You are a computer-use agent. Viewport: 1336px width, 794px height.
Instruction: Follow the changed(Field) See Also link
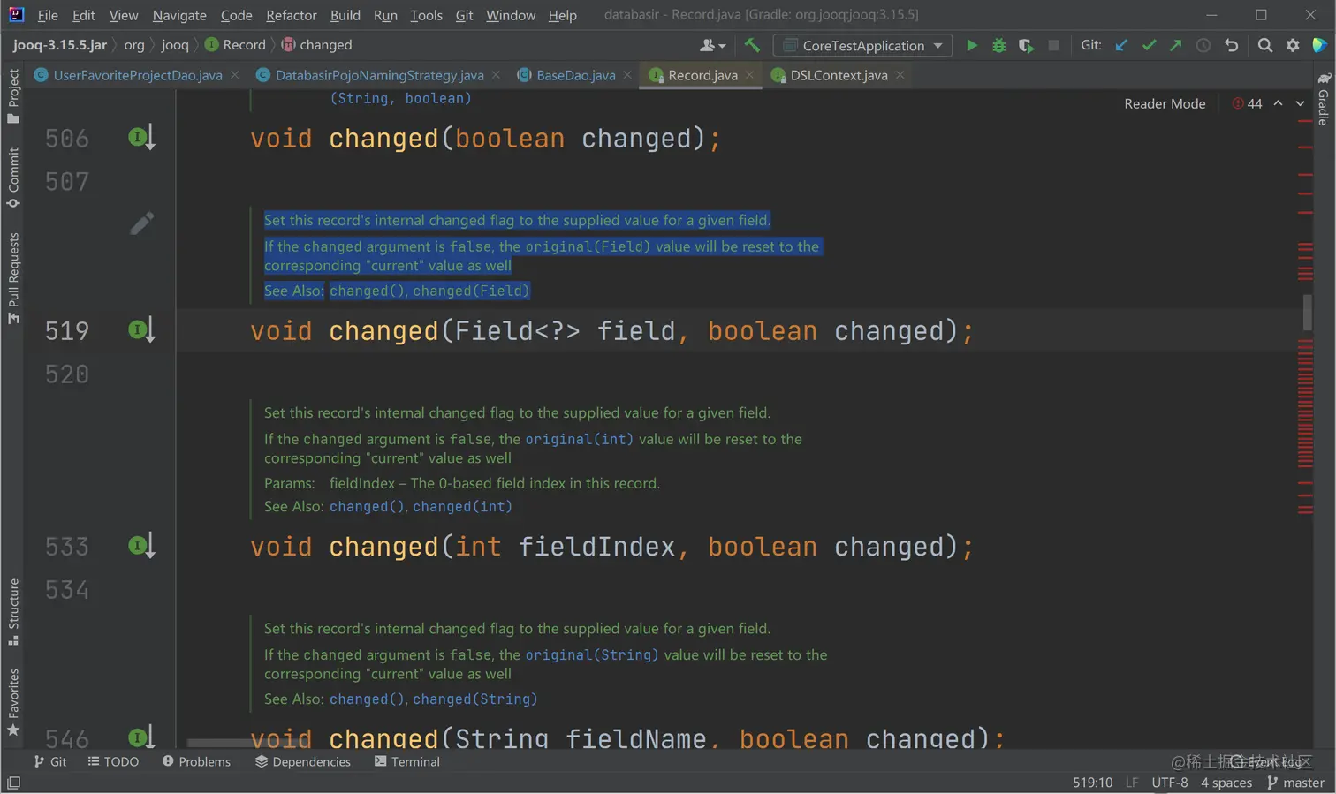[471, 291]
